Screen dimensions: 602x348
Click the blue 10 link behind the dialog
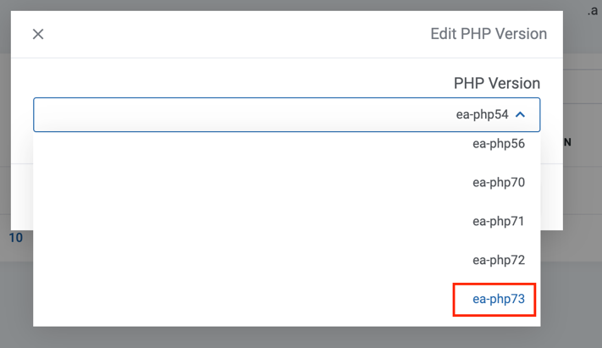16,238
